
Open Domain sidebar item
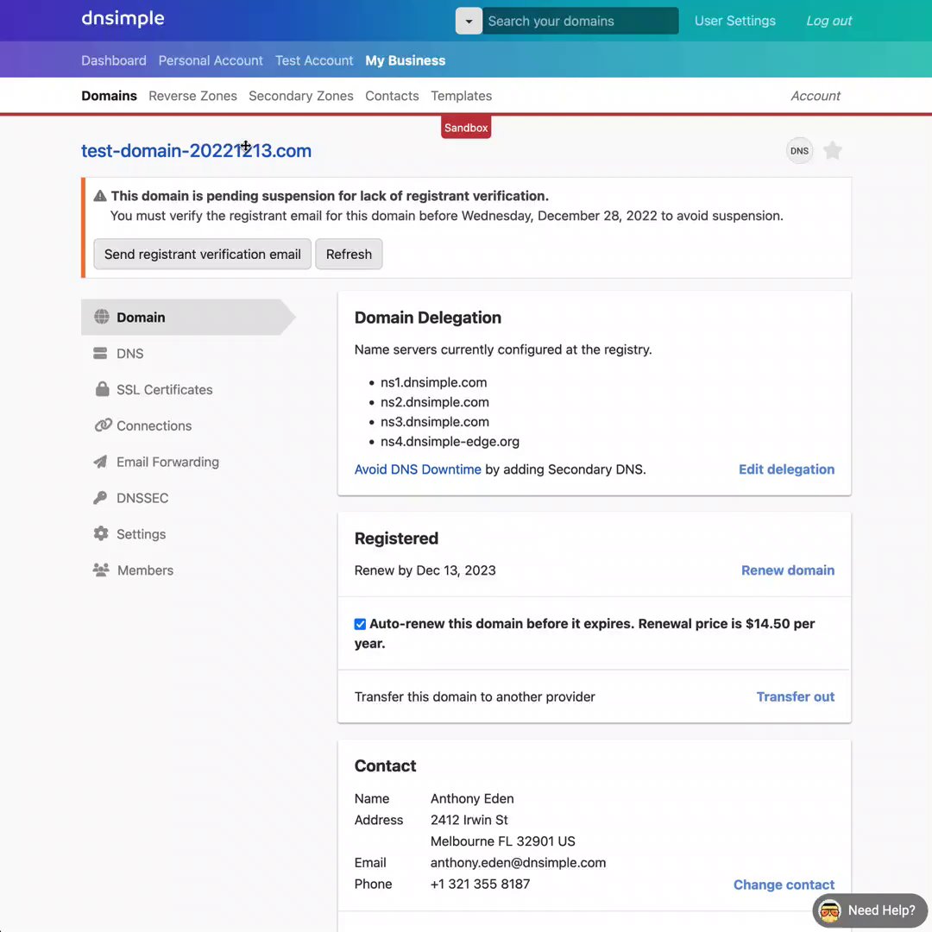pos(188,318)
